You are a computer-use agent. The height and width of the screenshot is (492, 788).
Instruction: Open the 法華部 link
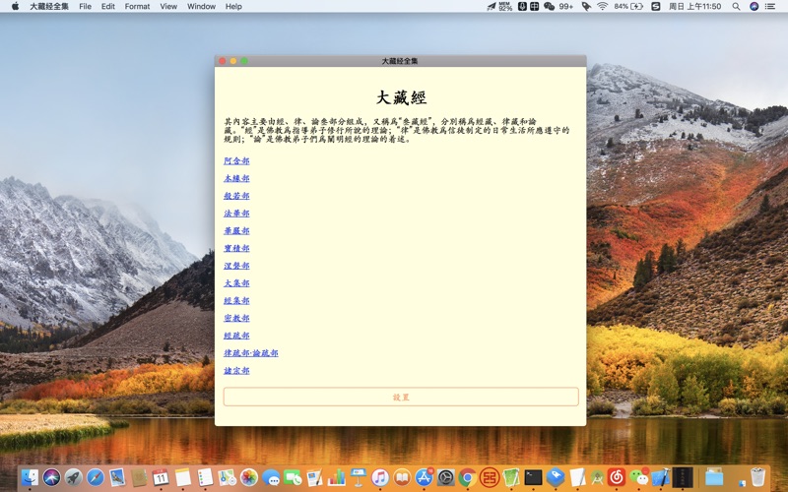click(236, 214)
